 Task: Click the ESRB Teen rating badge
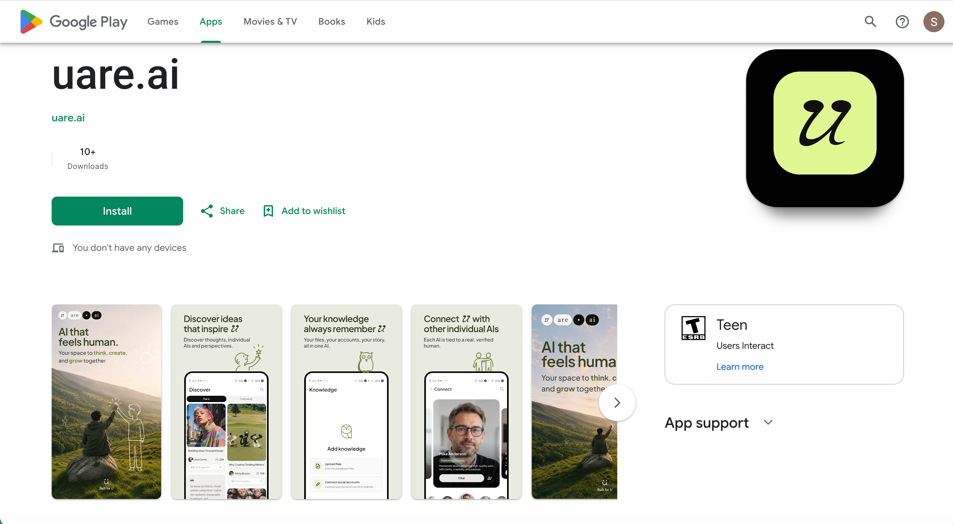point(693,328)
